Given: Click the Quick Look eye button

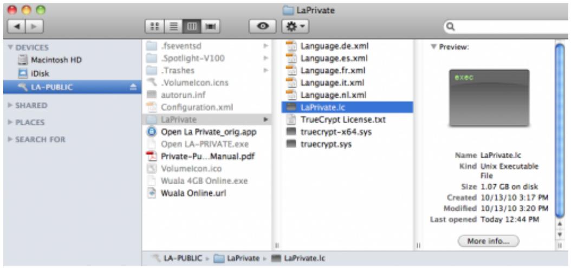Looking at the screenshot, I should tap(263, 27).
